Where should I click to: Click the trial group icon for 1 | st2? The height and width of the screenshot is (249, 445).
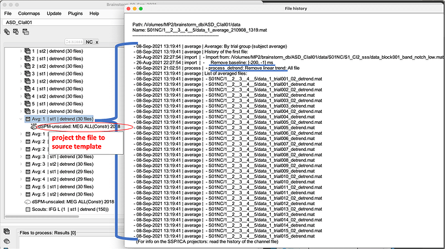tap(28, 51)
